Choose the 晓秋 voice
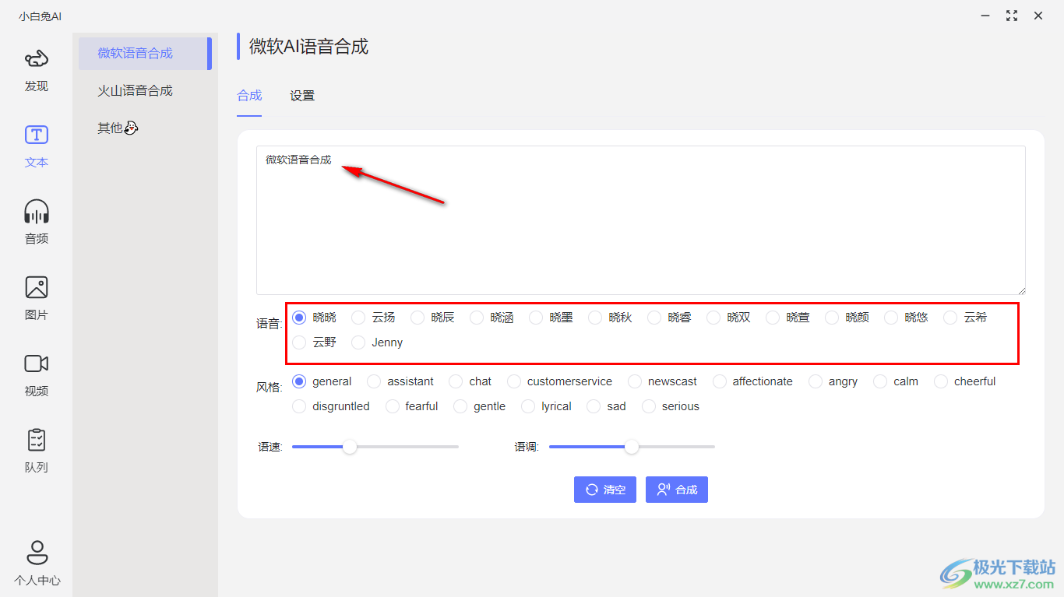This screenshot has width=1064, height=597. tap(611, 318)
